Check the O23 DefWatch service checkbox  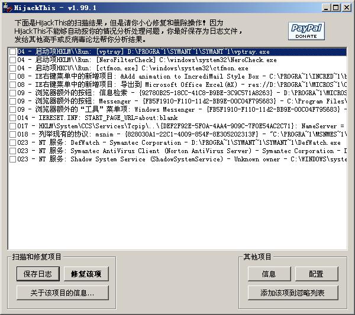12,142
